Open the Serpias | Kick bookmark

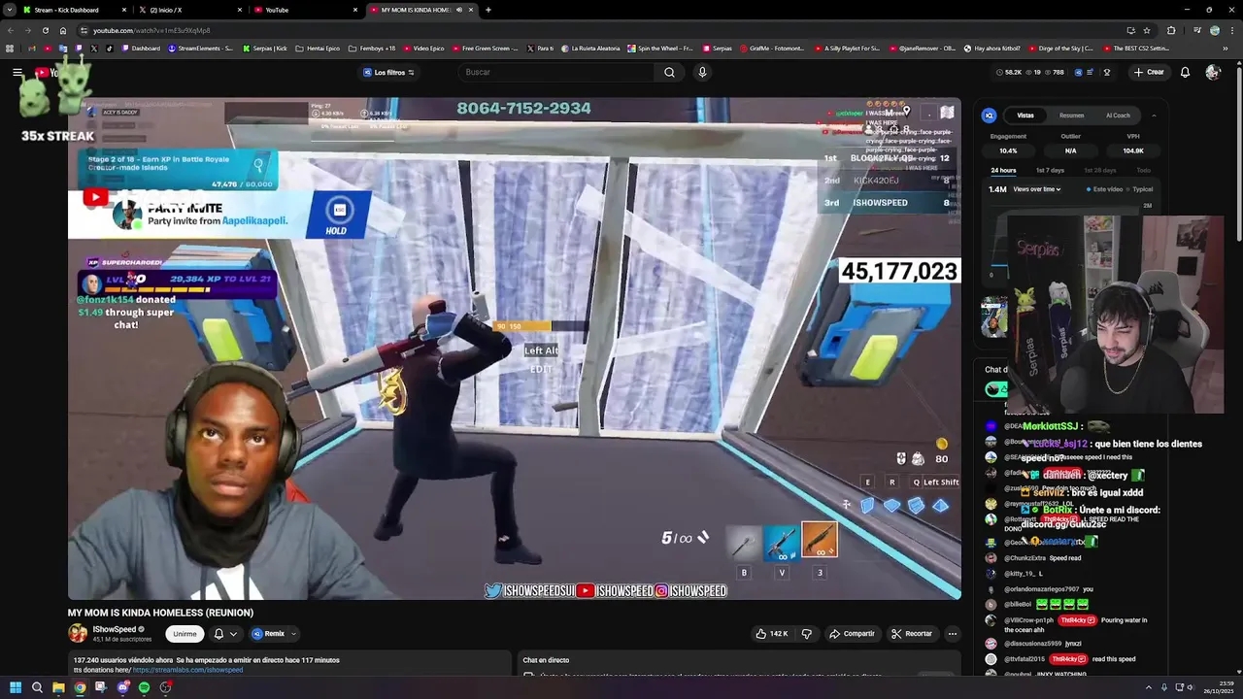pyautogui.click(x=265, y=49)
